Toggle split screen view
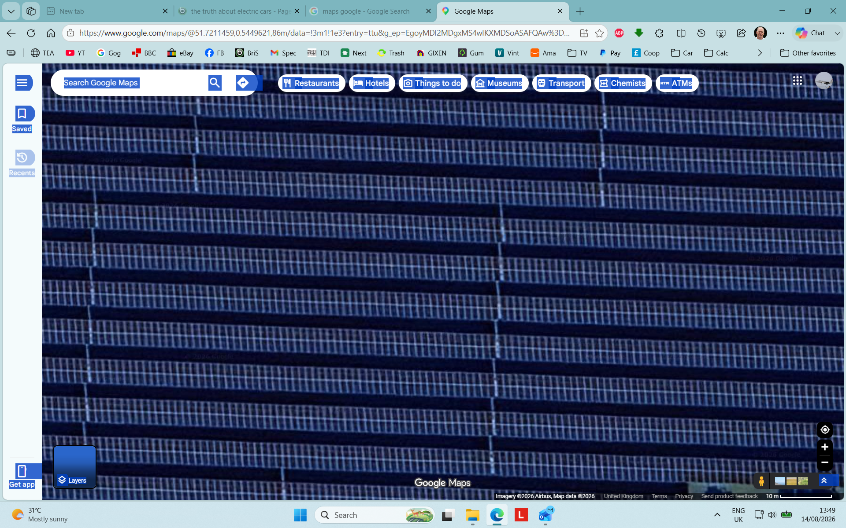The image size is (846, 528). 681,33
